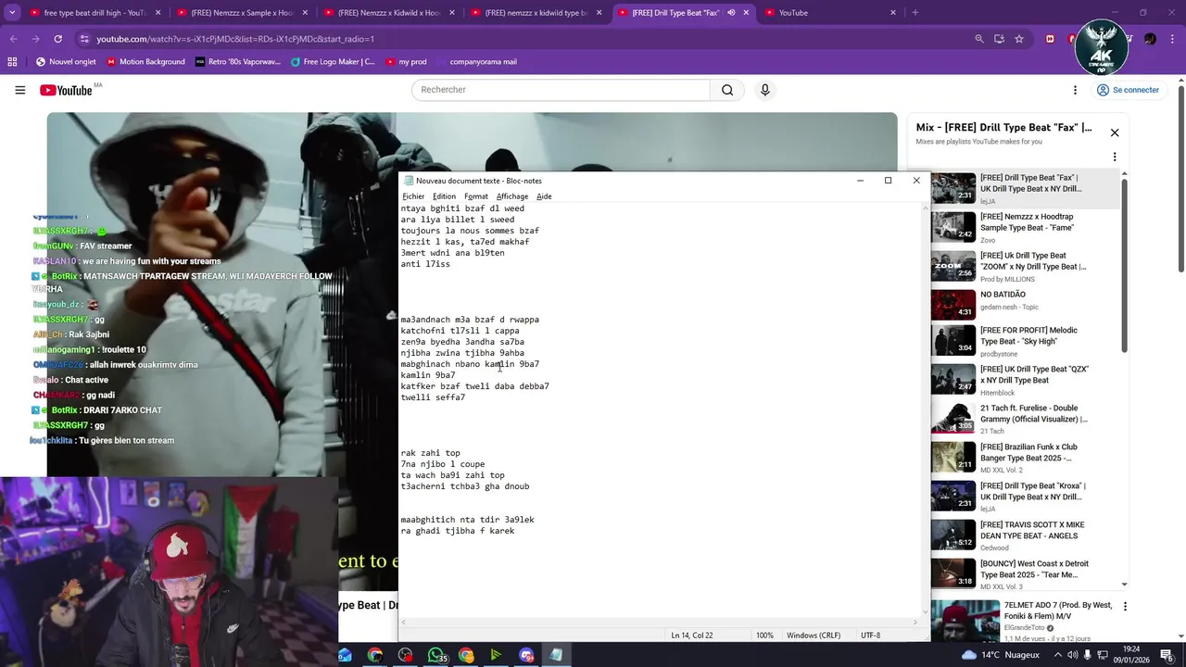The width and height of the screenshot is (1186, 667).
Task: Open Chrome zoom magnifier icon in address bar
Action: coord(979,39)
